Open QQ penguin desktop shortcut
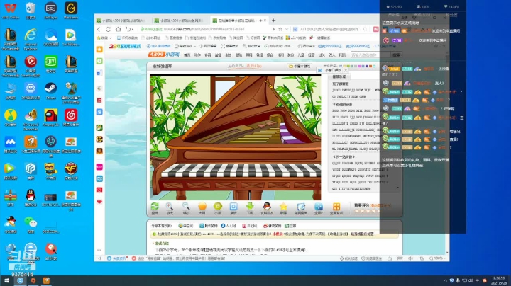Image resolution: width=511 pixels, height=286 pixels. tap(31, 195)
